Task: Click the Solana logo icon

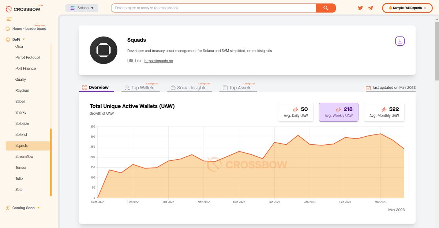Action: pyautogui.click(x=72, y=8)
